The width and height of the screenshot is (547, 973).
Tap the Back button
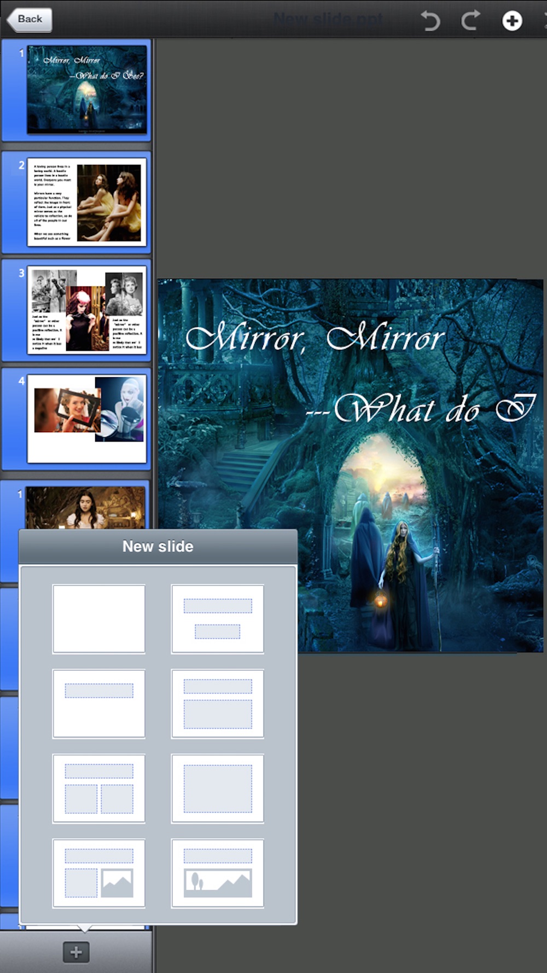[30, 20]
